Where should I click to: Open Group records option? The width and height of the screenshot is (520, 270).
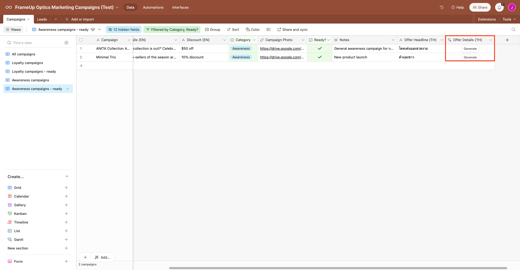coord(213,29)
